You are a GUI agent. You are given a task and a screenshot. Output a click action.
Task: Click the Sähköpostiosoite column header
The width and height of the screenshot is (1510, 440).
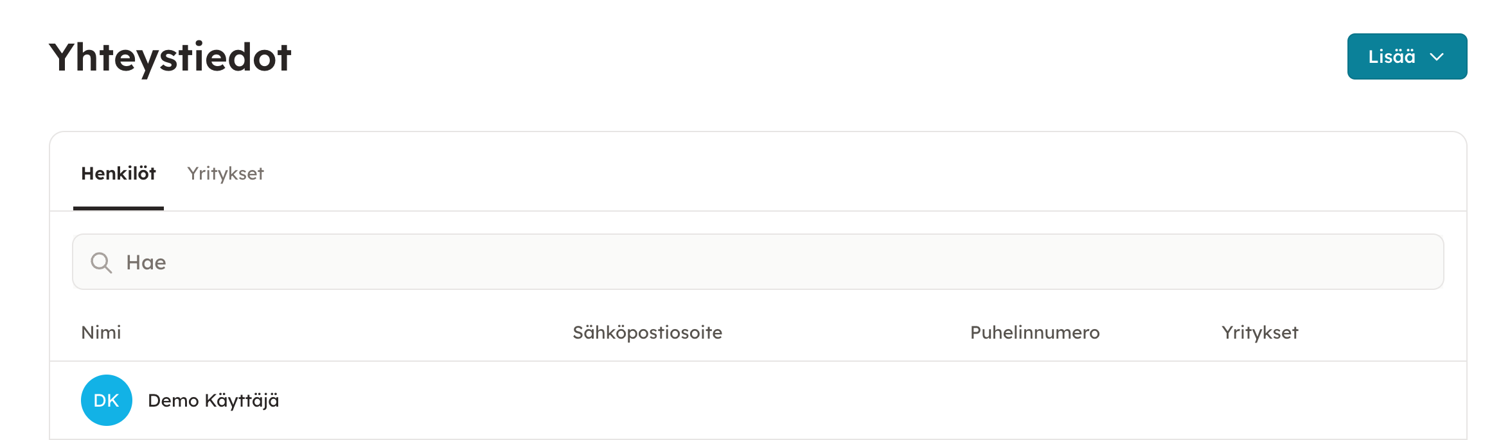click(647, 332)
